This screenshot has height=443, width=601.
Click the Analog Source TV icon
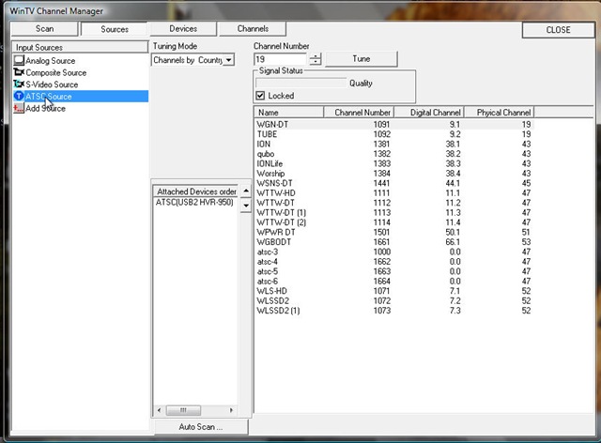(19, 61)
